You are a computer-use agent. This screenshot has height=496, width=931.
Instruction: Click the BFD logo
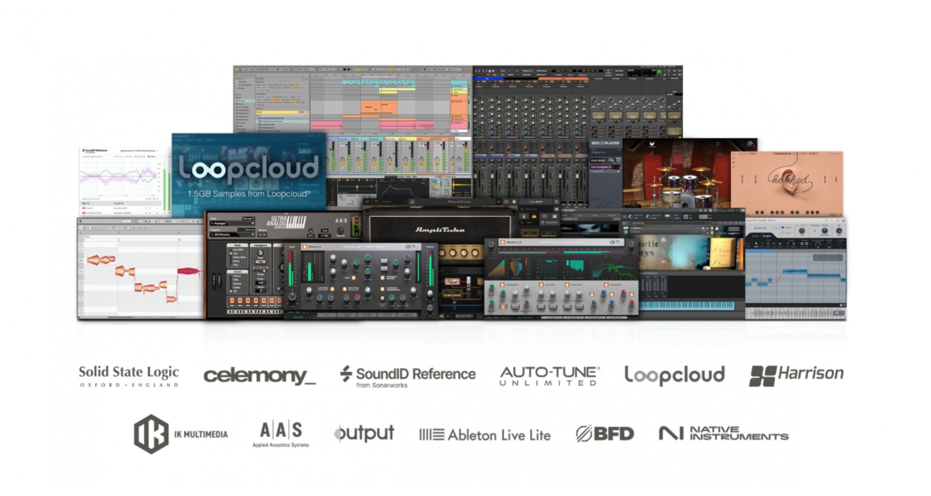[605, 433]
